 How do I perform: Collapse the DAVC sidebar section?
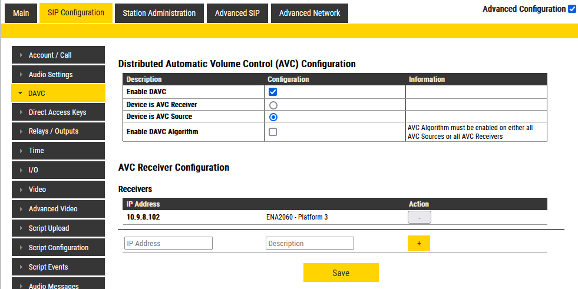58,94
